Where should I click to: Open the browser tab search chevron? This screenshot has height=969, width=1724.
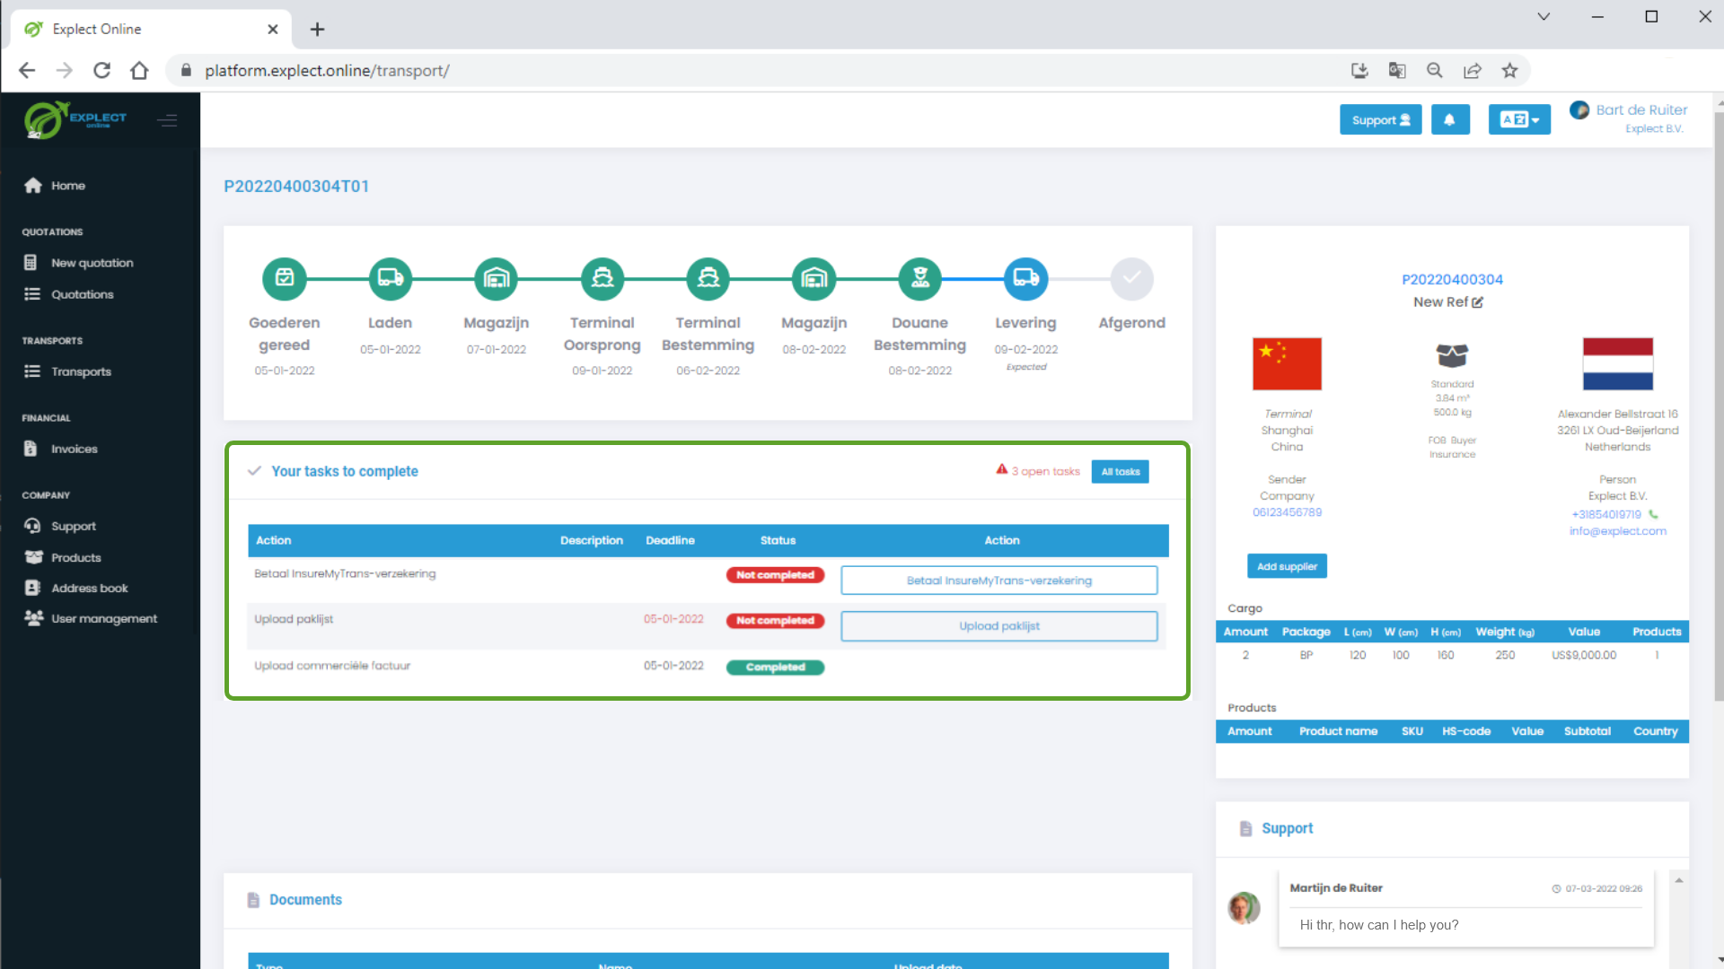[1544, 16]
